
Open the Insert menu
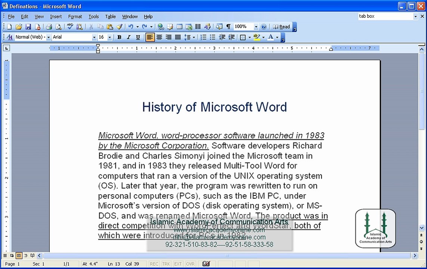(x=56, y=16)
